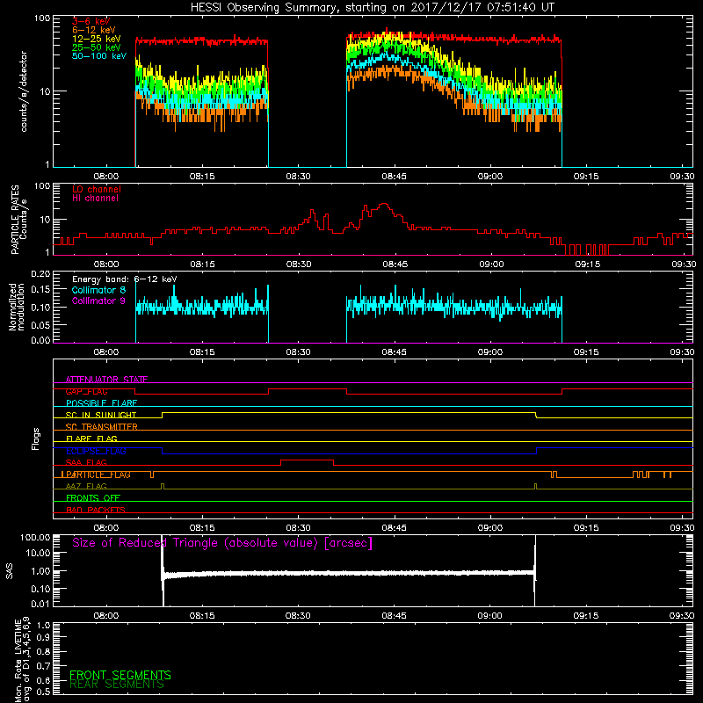Click the LO channel legend label
This screenshot has height=703, width=703.
click(97, 189)
